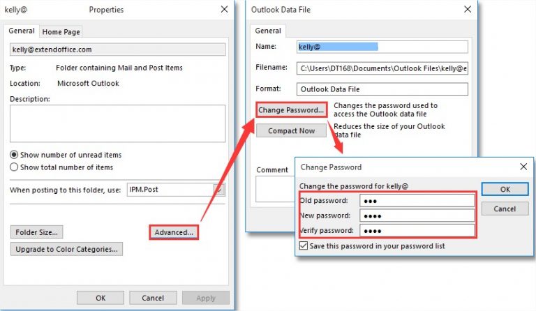Select General tab in Outlook Data File dialog
Image resolution: width=536 pixels, height=311 pixels.
268,31
